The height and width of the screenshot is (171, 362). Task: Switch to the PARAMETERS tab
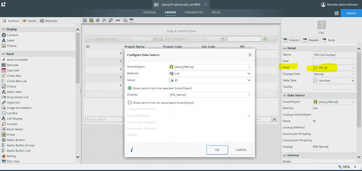194,12
